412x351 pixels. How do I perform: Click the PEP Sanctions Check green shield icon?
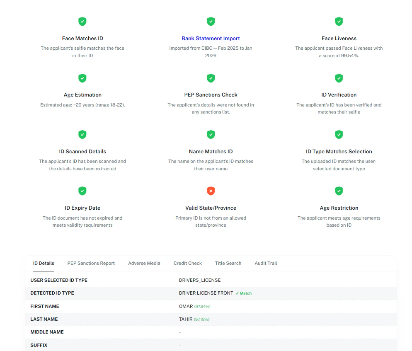[211, 78]
